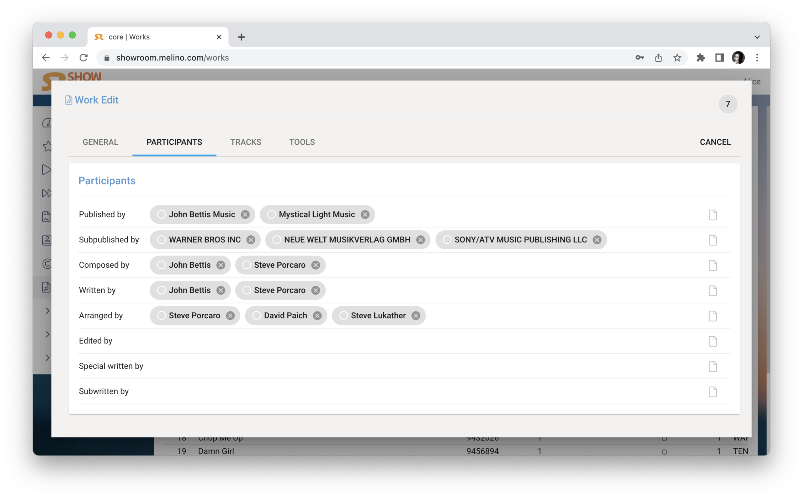Click document icon in Written by row

click(713, 291)
